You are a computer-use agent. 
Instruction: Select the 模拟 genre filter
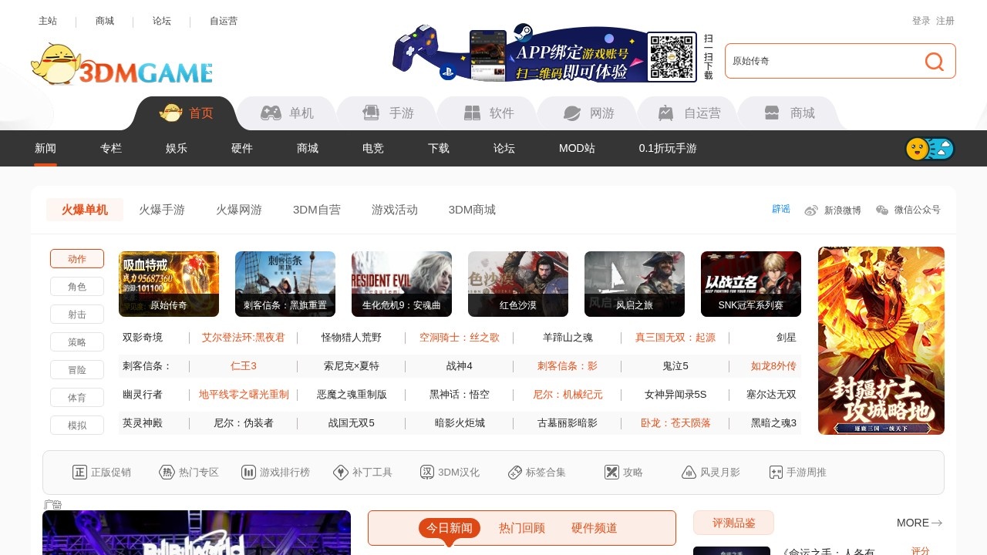point(77,425)
